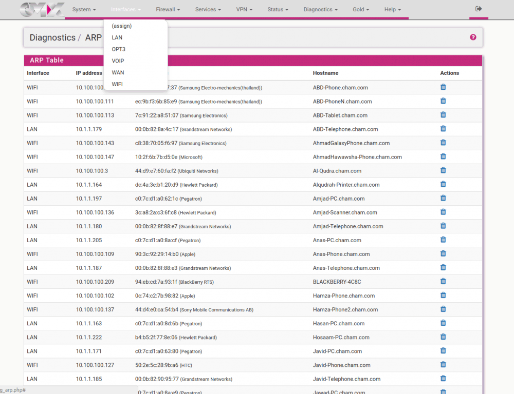Choose VOIP in the Interfaces menu
This screenshot has width=514, height=394.
[x=118, y=61]
